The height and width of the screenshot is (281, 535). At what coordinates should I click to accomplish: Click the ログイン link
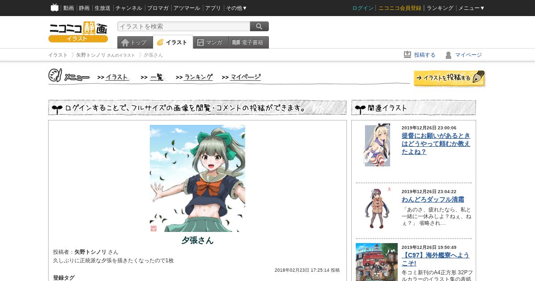click(x=363, y=8)
